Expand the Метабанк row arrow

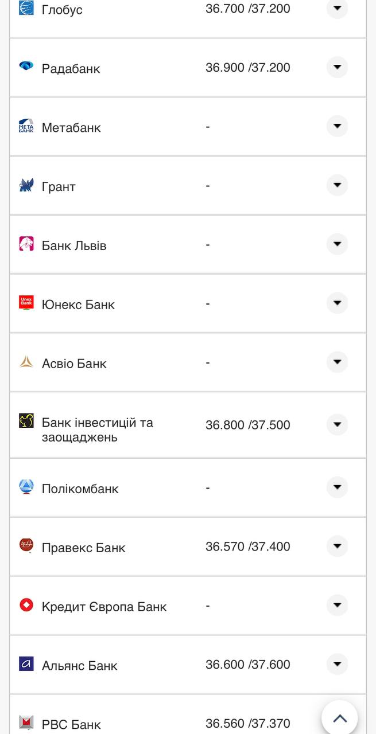coord(337,126)
